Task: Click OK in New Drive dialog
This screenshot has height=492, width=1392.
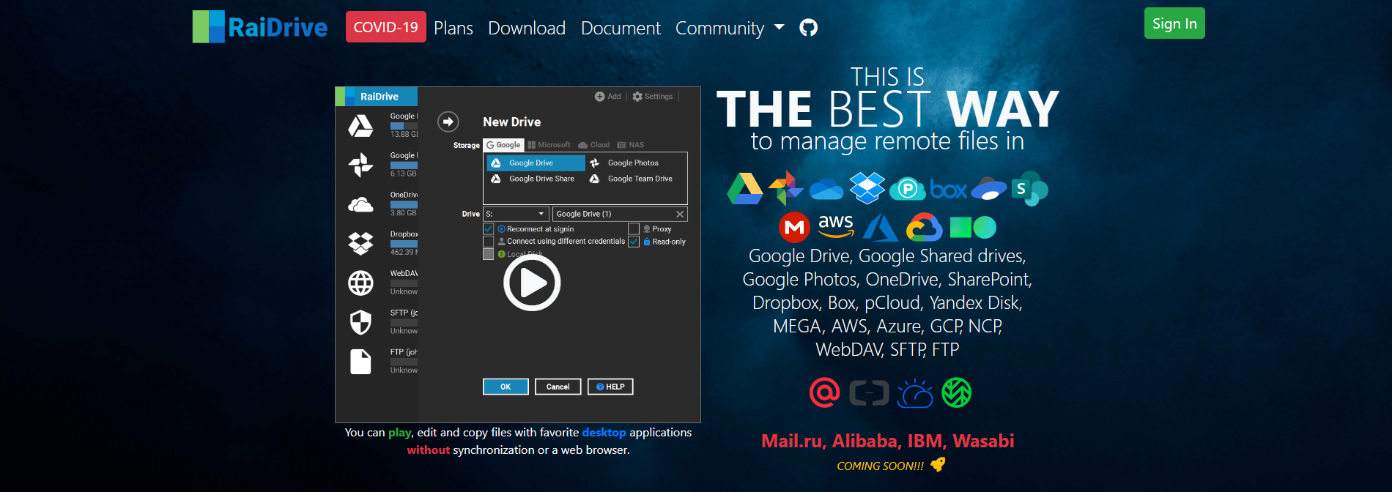Action: (x=506, y=387)
